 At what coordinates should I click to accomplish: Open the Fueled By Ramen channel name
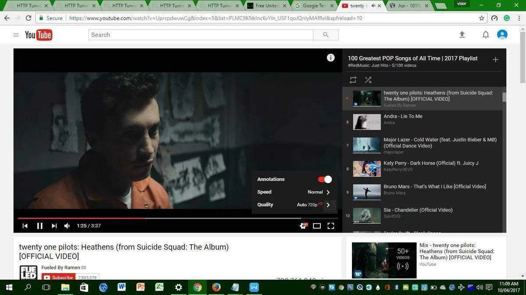[x=61, y=267]
